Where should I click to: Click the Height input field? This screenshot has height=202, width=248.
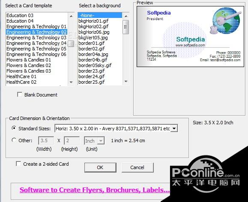coord(72,141)
